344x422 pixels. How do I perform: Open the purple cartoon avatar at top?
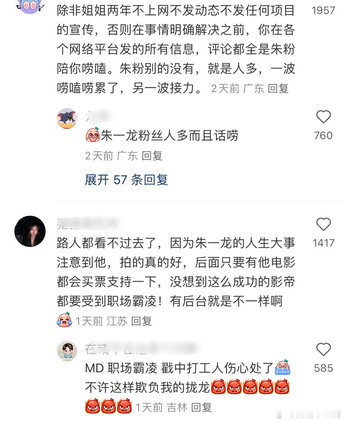30,5
